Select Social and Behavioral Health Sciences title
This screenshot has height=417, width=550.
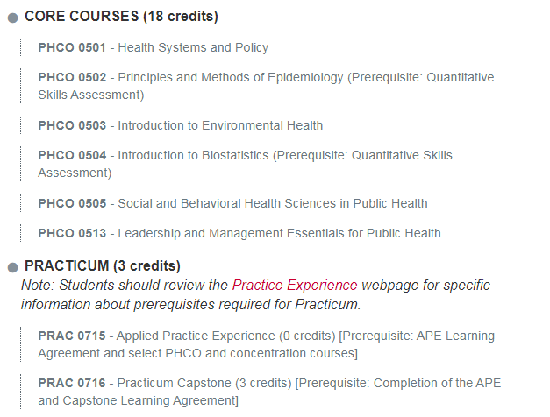point(273,203)
